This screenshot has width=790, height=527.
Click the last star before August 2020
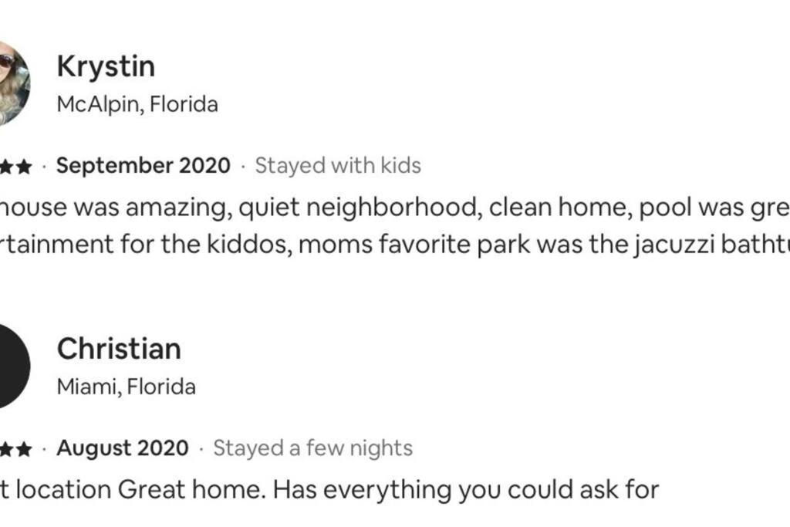click(x=24, y=449)
